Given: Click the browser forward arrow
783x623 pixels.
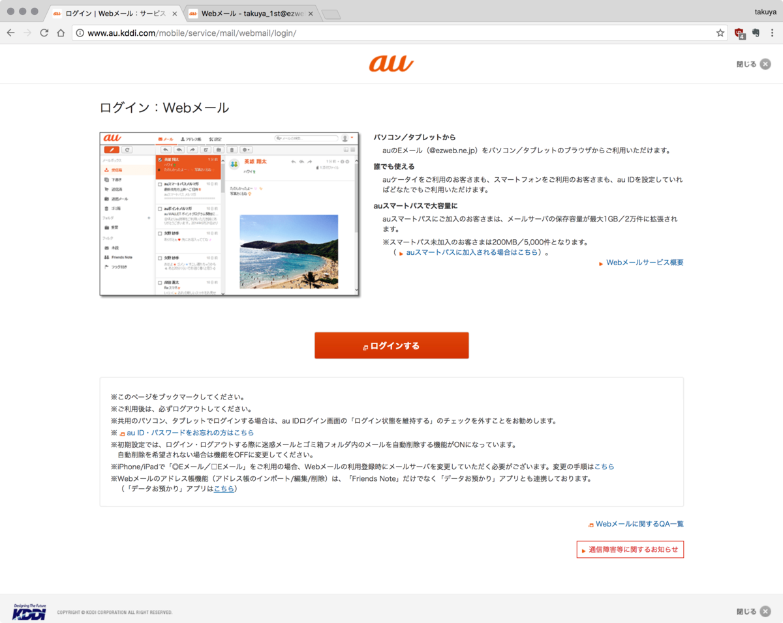Looking at the screenshot, I should (x=27, y=33).
